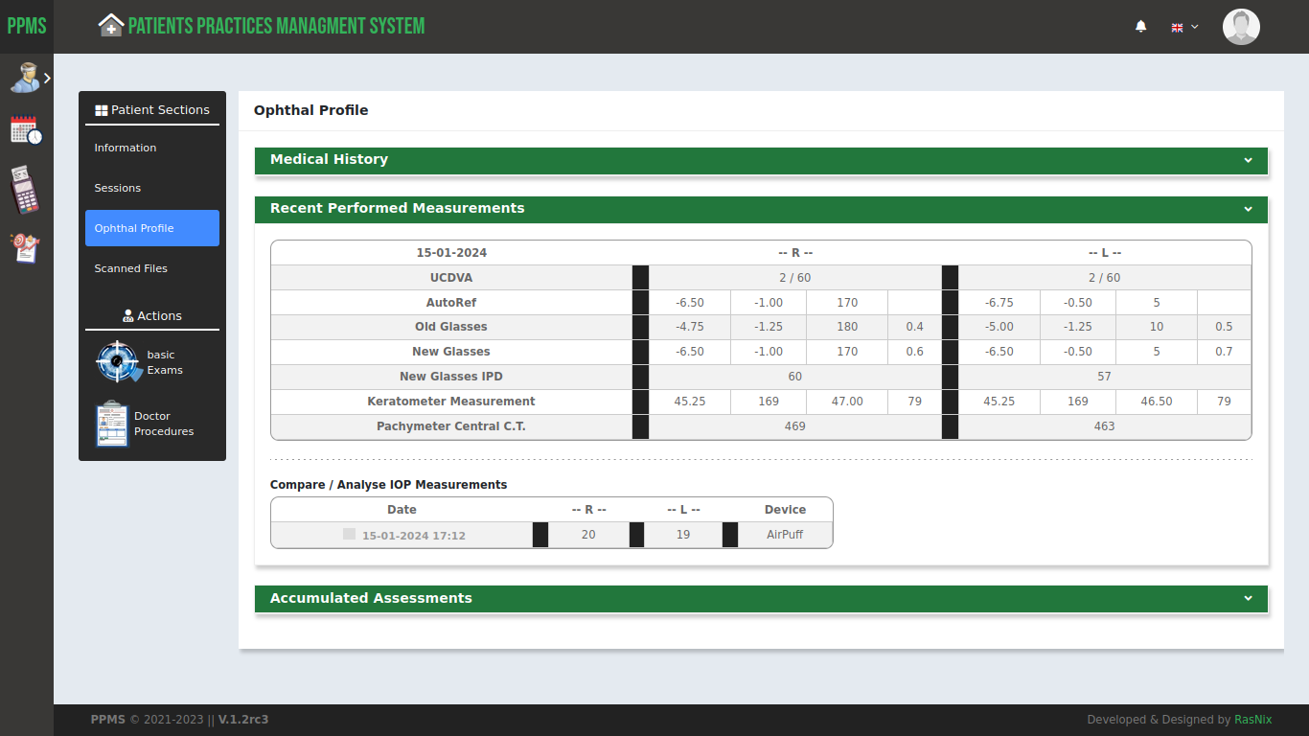Open the RasNix developer link

point(1252,720)
